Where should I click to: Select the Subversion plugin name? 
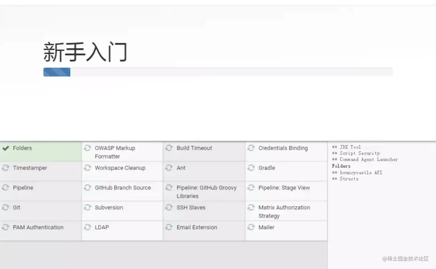point(109,208)
